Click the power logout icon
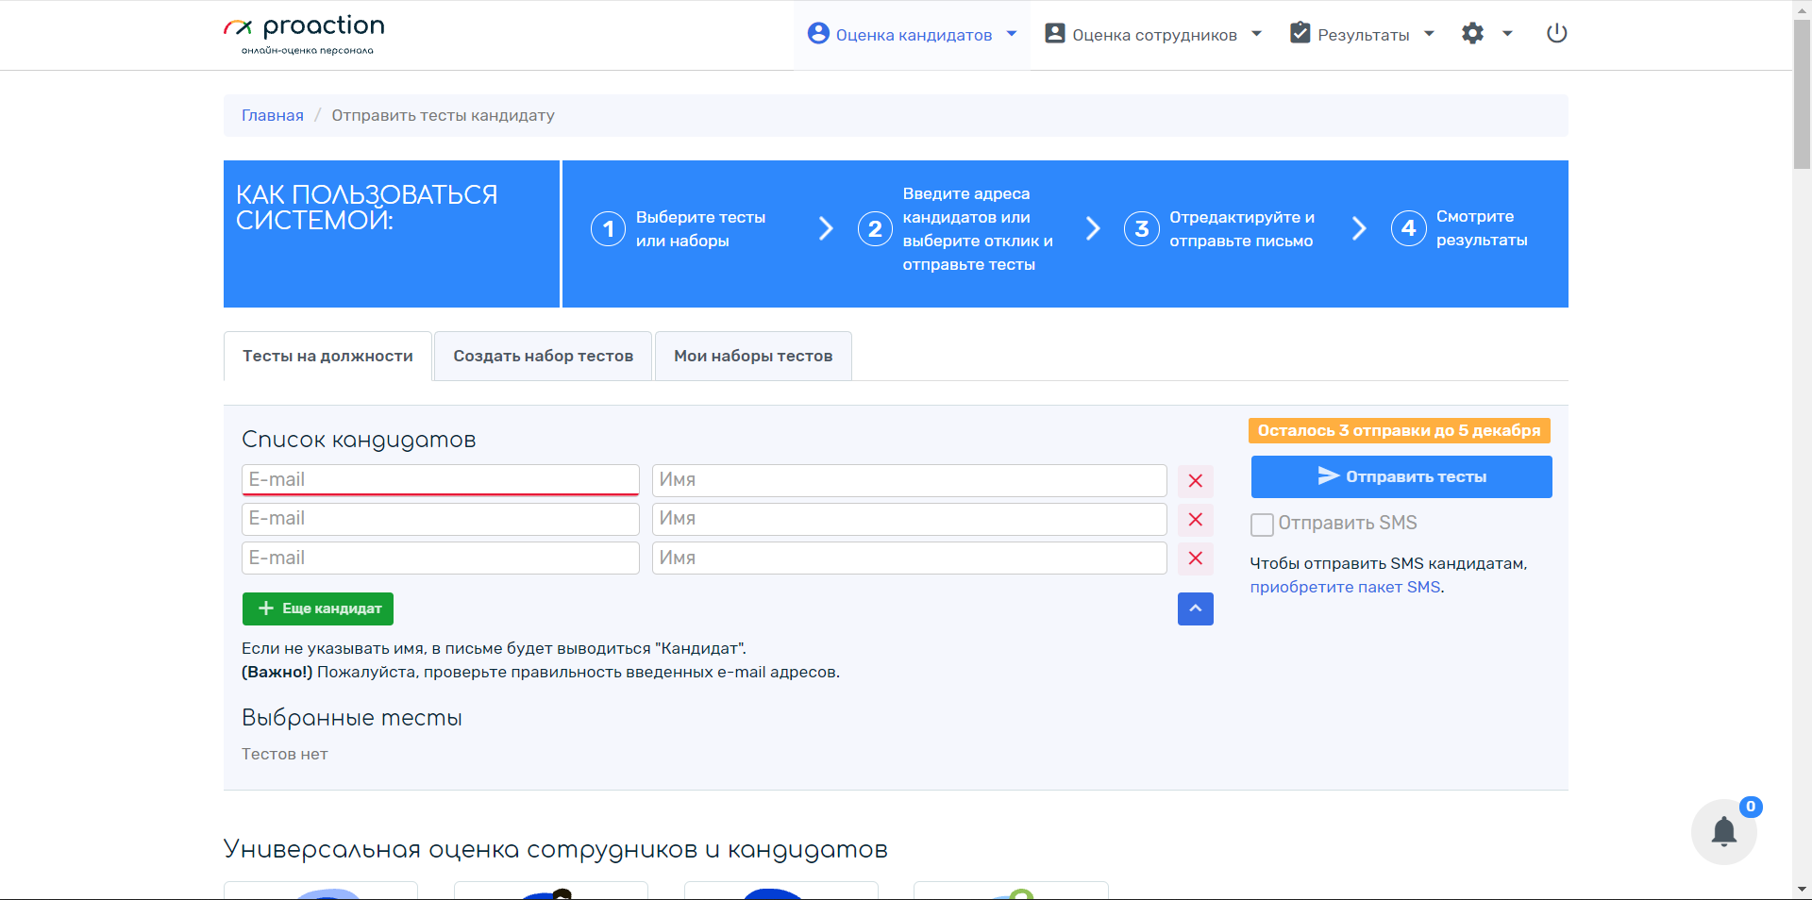The height and width of the screenshot is (900, 1812). coord(1557,33)
